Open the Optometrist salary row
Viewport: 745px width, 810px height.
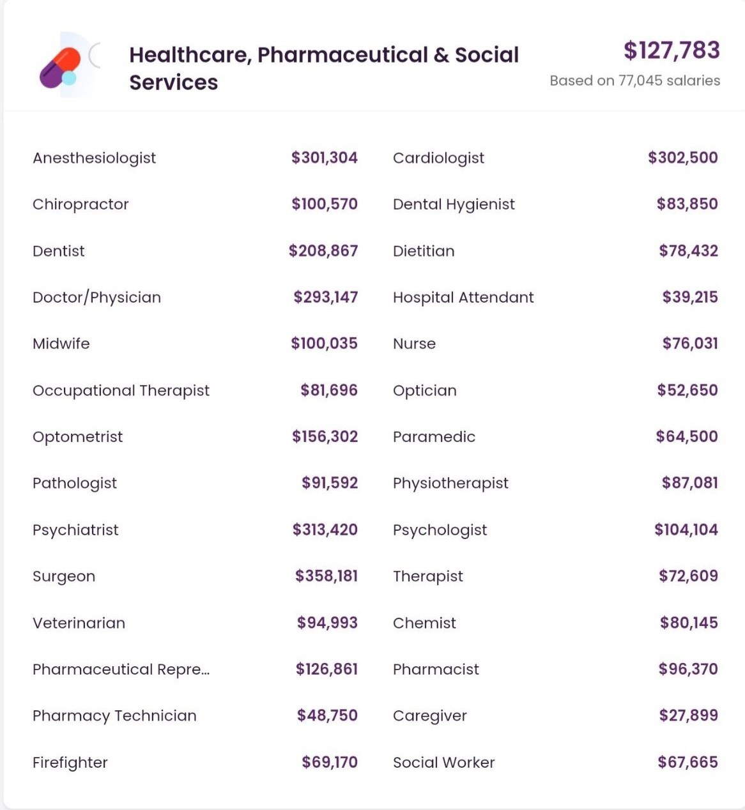tap(77, 437)
